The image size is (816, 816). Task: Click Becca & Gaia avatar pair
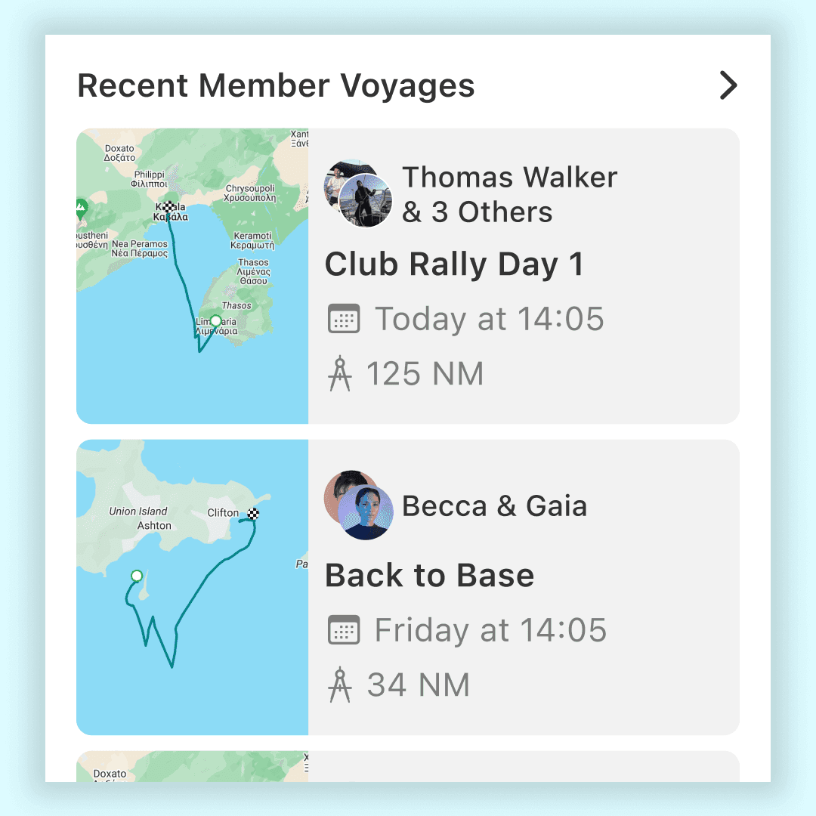(x=358, y=505)
